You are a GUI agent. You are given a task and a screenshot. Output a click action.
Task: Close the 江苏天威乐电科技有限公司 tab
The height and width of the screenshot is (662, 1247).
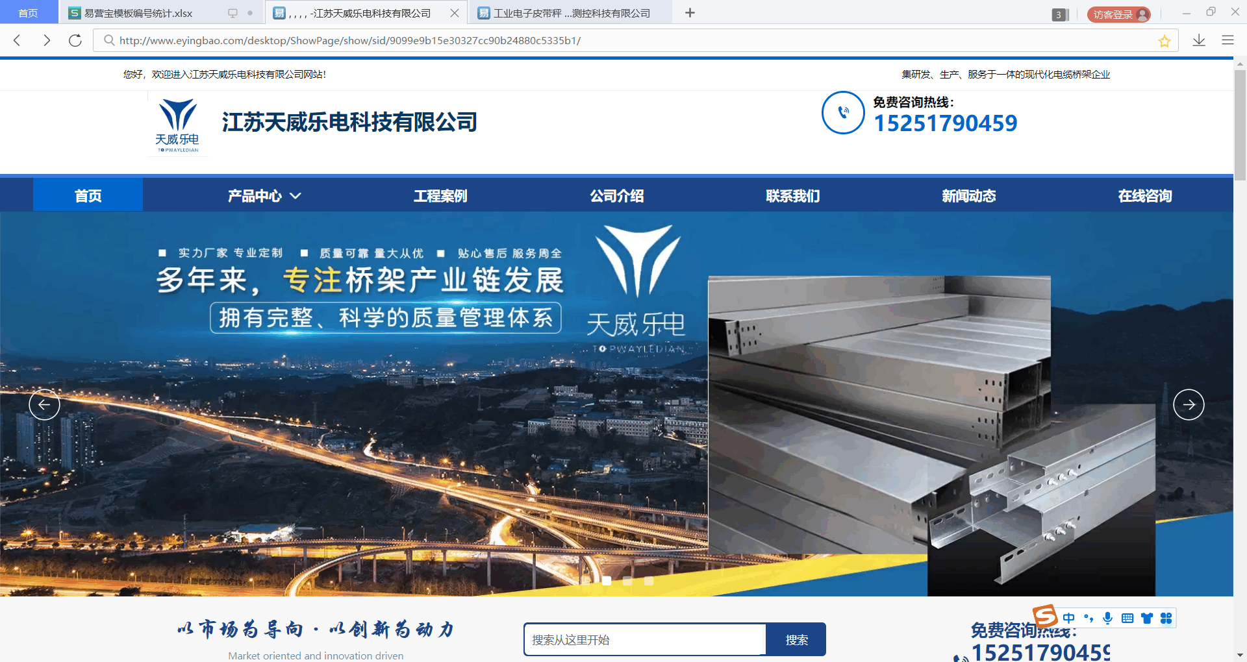(x=455, y=13)
